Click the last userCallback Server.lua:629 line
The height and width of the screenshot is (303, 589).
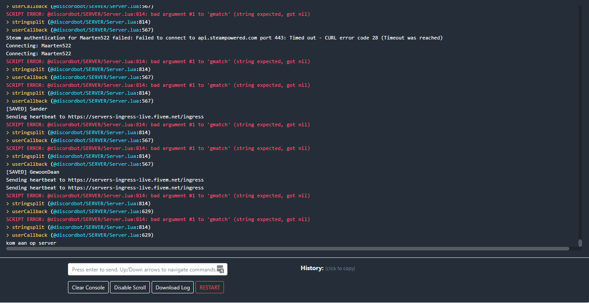coord(79,235)
